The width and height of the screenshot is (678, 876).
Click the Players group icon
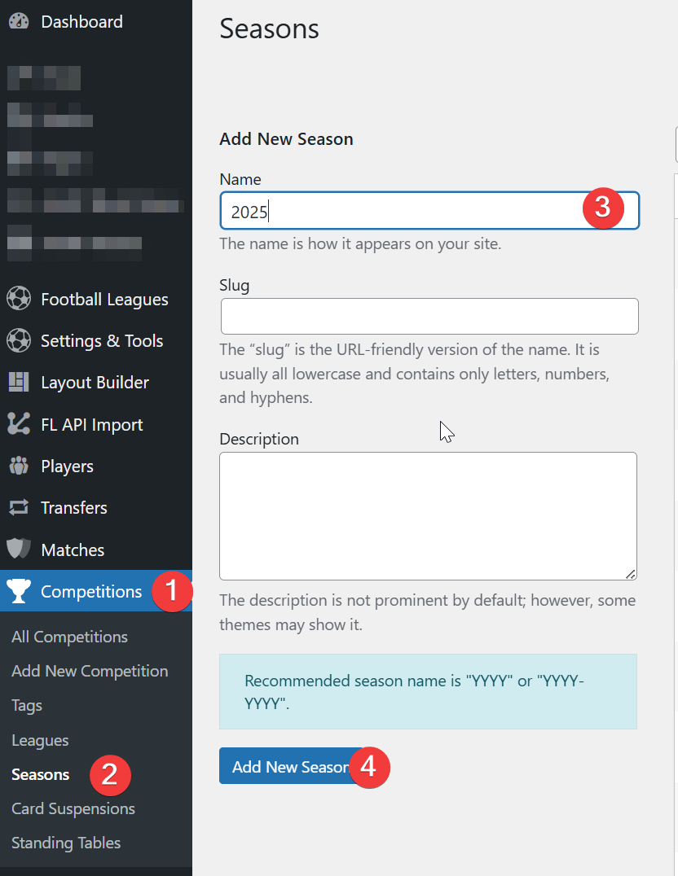click(19, 466)
